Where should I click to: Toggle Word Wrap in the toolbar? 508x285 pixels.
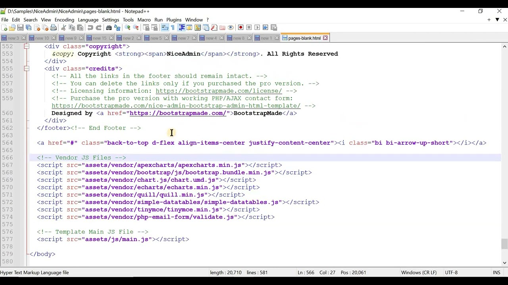coord(164,27)
